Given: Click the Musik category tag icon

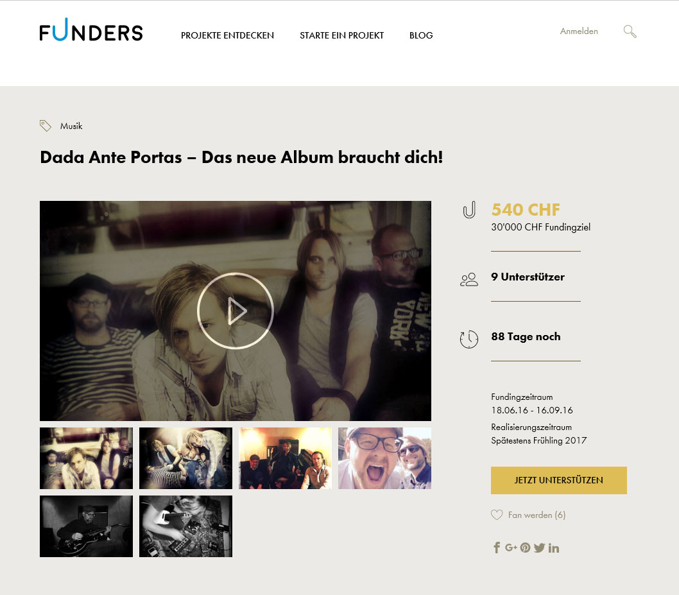Looking at the screenshot, I should (46, 126).
